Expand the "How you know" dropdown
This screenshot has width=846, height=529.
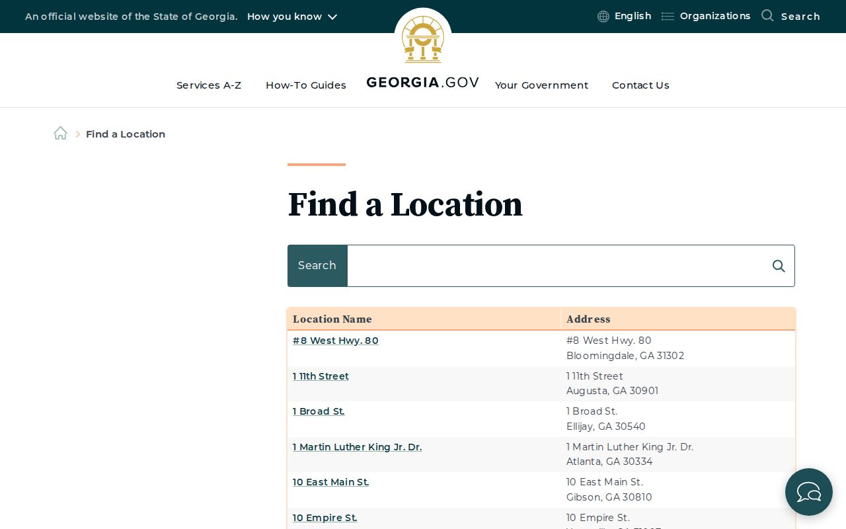292,17
